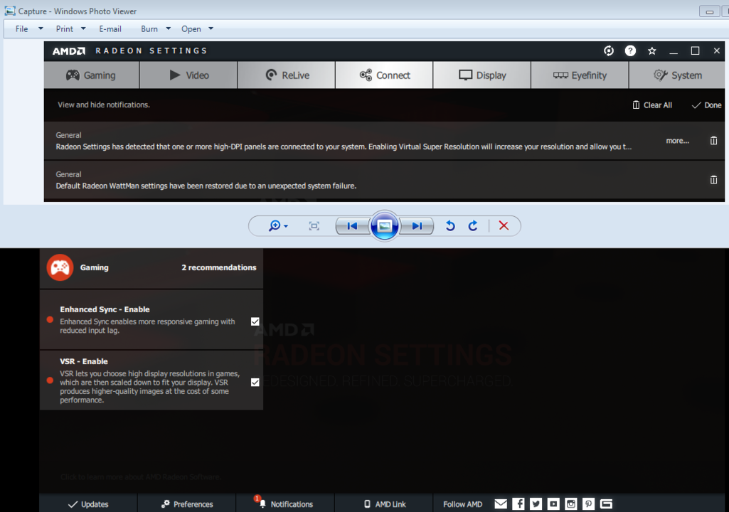The image size is (729, 512).
Task: Click the Enhanced Sync - Enable title
Action: (x=105, y=309)
